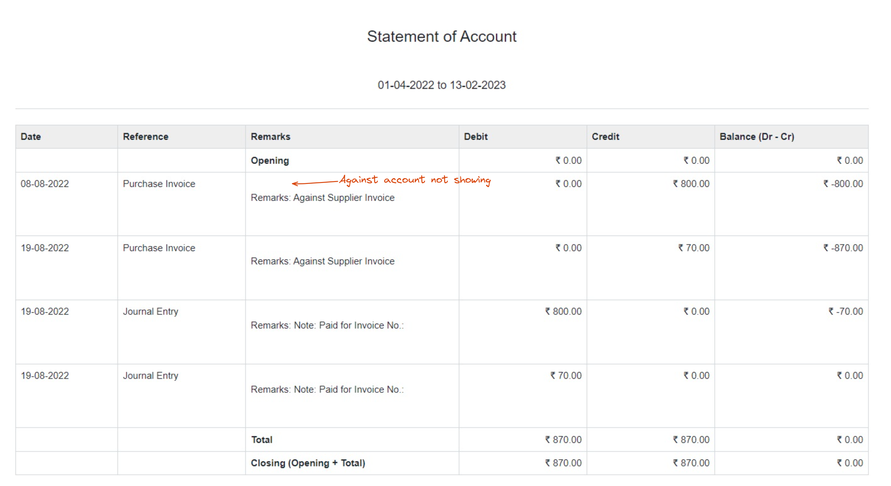This screenshot has width=891, height=486.
Task: Select the balance value -870.00
Action: 843,248
